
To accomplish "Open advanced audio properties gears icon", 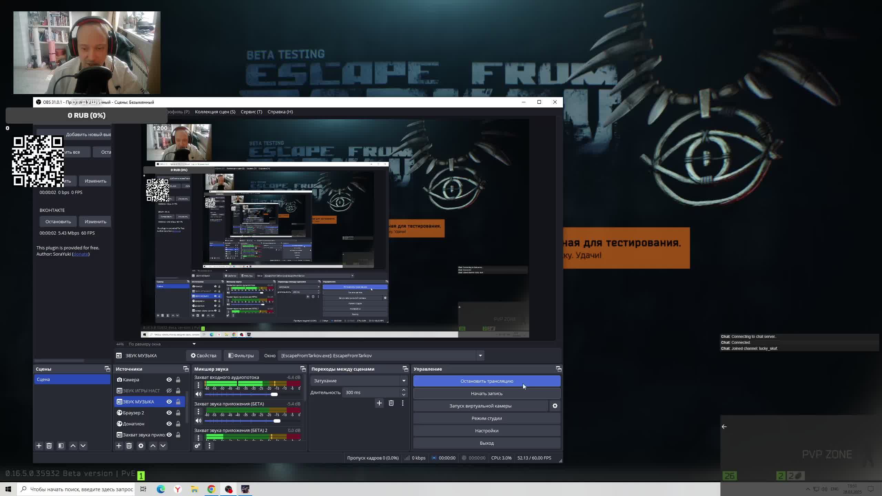I will [x=197, y=446].
